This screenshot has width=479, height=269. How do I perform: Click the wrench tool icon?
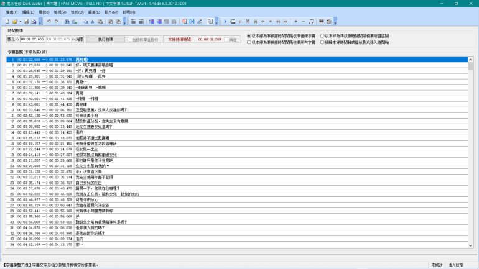pyautogui.click(x=200, y=21)
